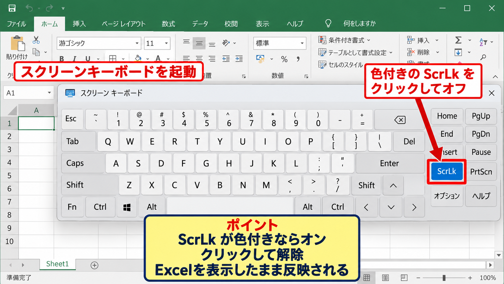Image resolution: width=504 pixels, height=284 pixels.
Task: Open テーブルとして書式設定 dropdown
Action: click(x=356, y=53)
